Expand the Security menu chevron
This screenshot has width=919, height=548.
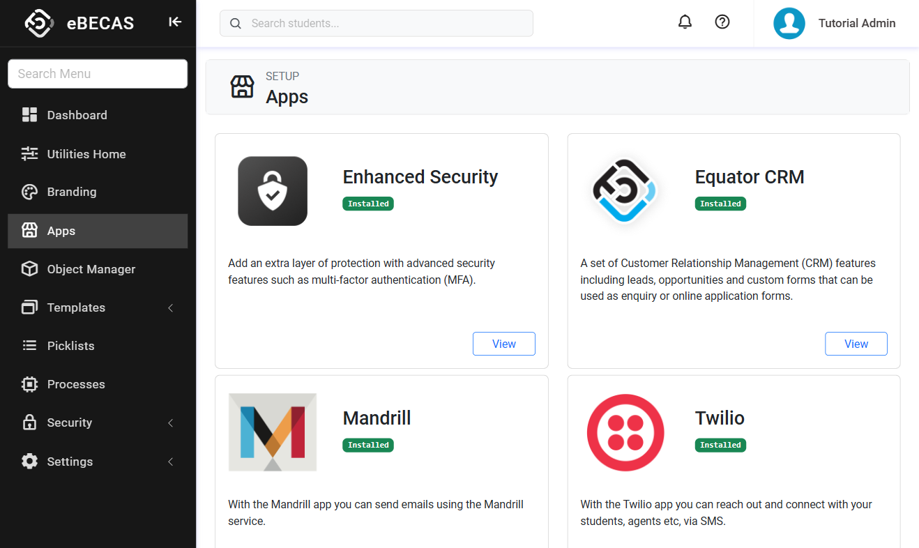click(x=171, y=423)
